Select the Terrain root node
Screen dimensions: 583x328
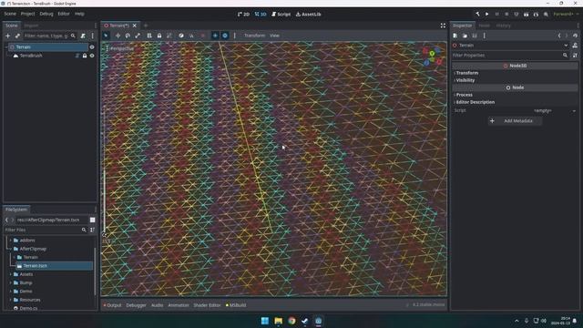point(24,47)
